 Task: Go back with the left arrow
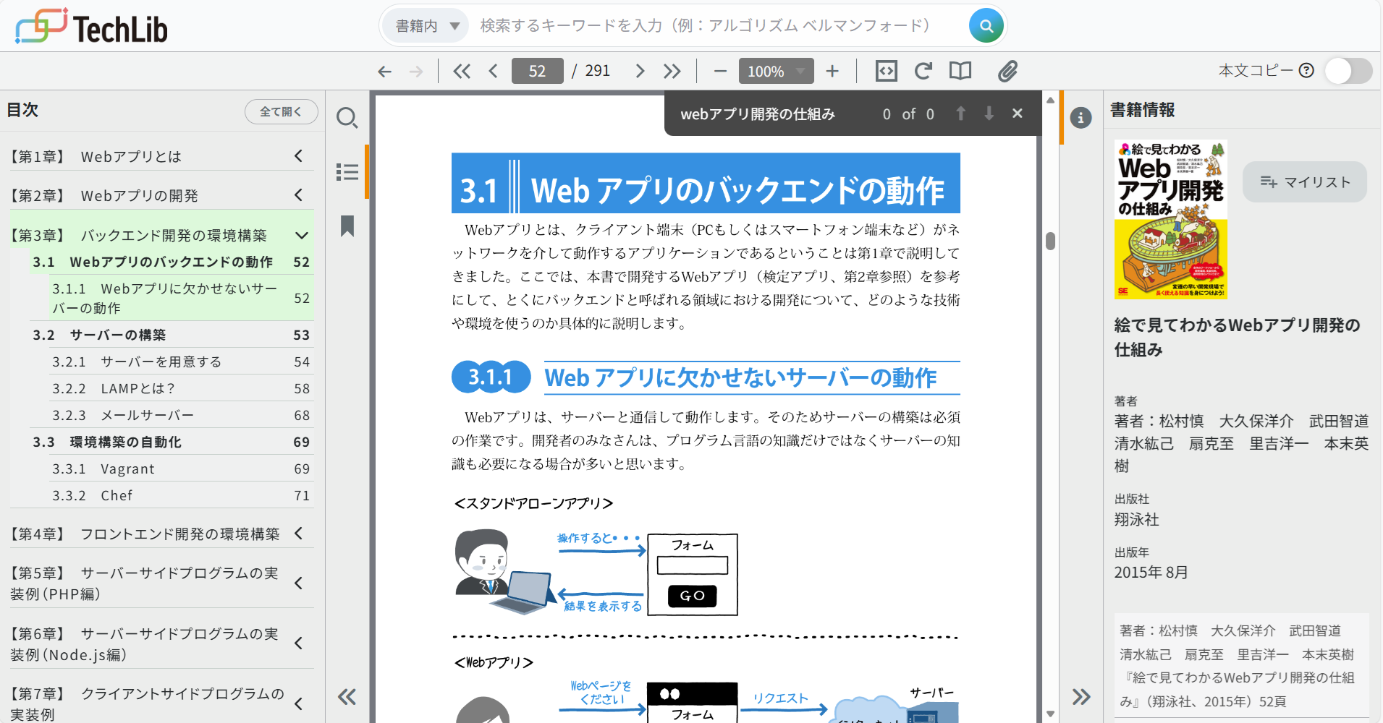pos(384,71)
